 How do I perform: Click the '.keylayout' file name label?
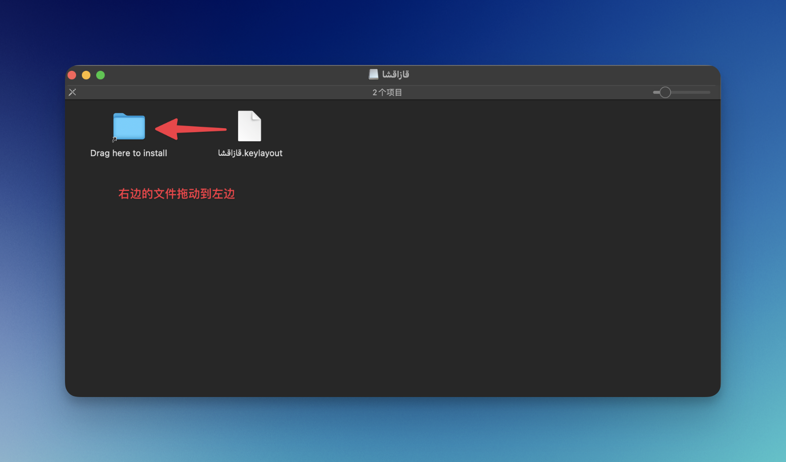click(x=250, y=153)
